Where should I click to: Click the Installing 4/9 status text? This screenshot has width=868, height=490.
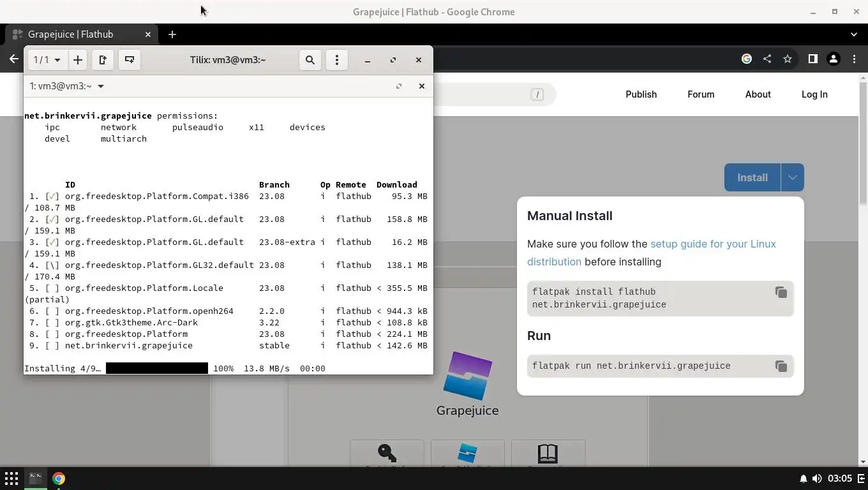pyautogui.click(x=63, y=368)
